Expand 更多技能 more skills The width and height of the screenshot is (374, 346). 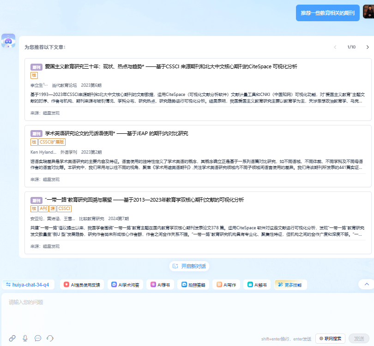click(x=290, y=285)
